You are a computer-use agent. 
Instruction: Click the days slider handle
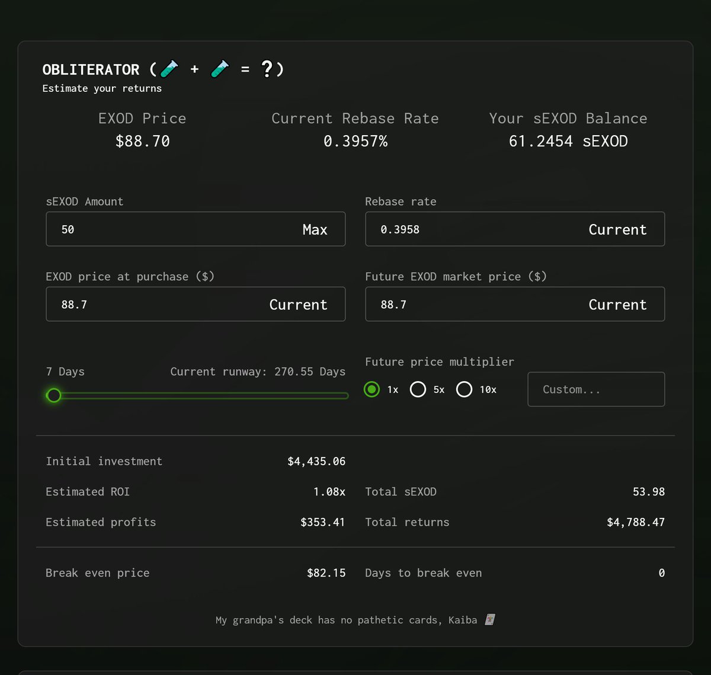click(54, 395)
